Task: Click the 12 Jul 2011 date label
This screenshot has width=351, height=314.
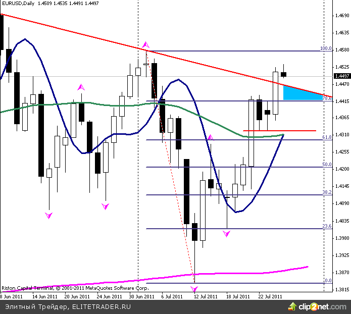Action: coord(206,297)
